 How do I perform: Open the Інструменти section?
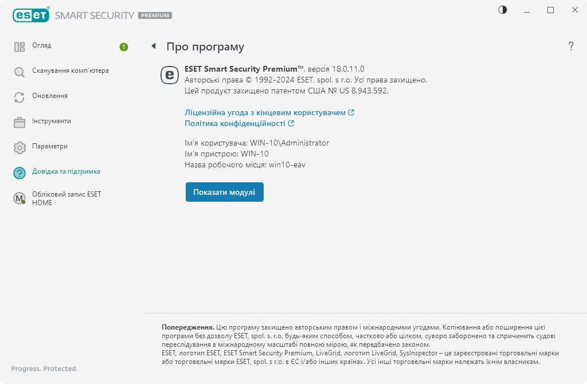point(52,121)
